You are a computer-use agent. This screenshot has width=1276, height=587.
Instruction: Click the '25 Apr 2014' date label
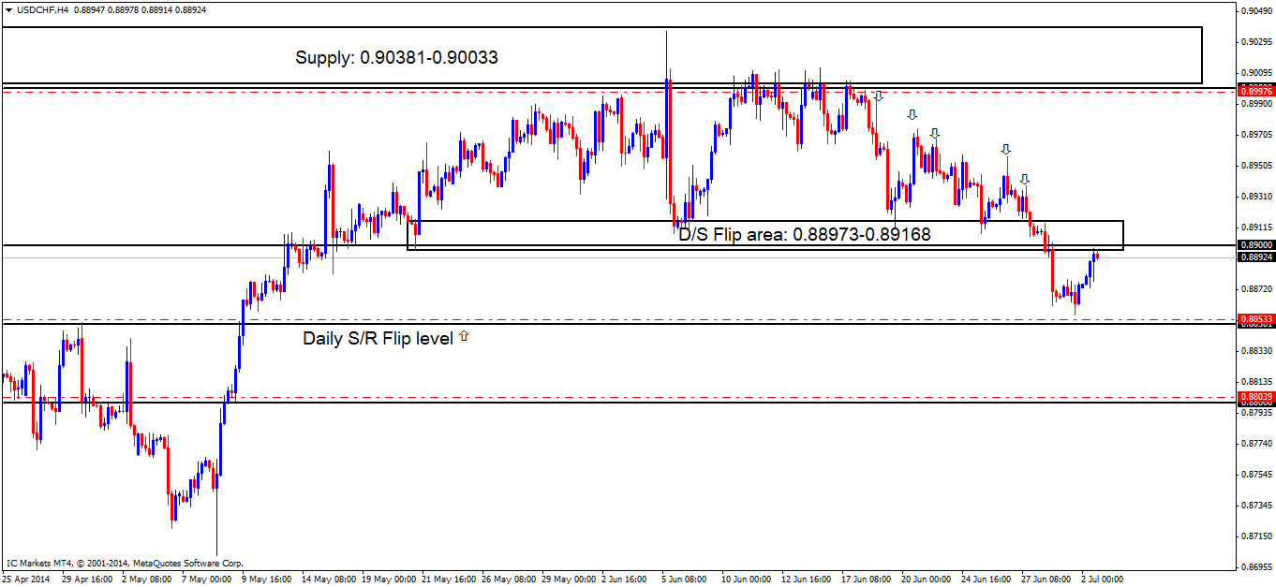[25, 579]
